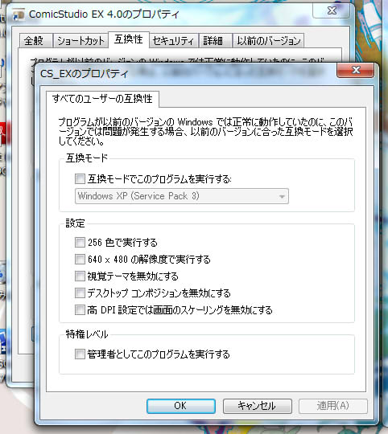
Task: Select the セキュリティ tab
Action: pyautogui.click(x=174, y=41)
